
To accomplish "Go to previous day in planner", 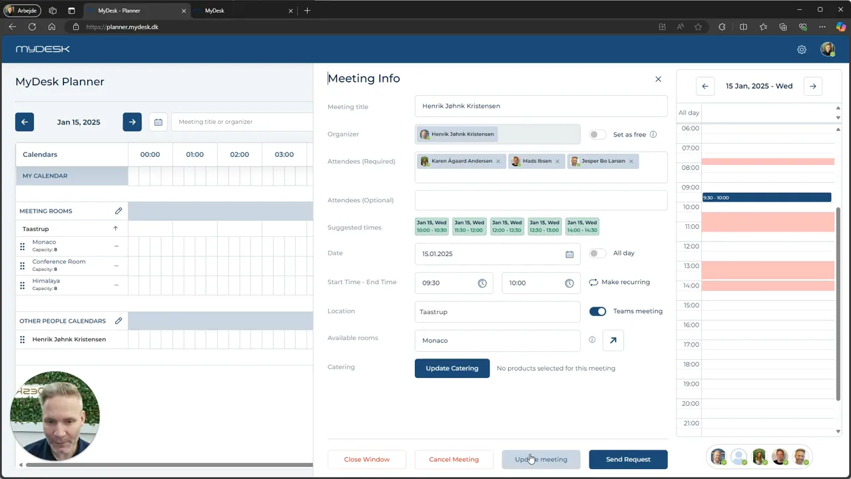I will 25,122.
